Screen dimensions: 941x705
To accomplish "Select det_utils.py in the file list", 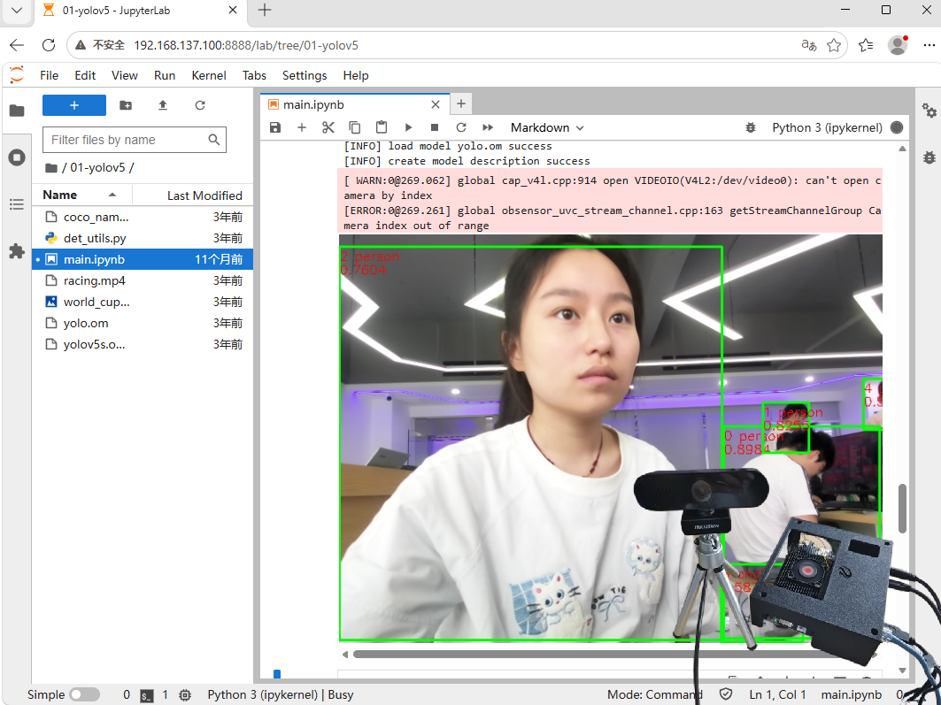I will pos(143,238).
